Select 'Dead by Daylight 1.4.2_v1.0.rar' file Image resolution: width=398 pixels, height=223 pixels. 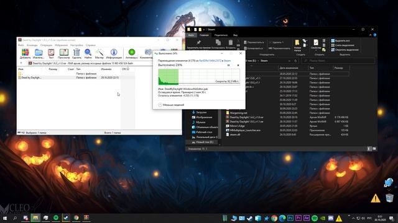pos(244,117)
